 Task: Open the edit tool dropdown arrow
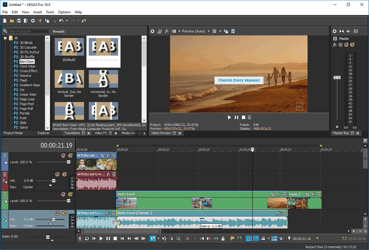[x=158, y=238]
